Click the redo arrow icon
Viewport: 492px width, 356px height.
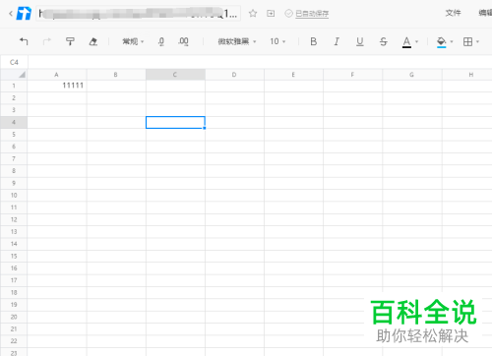click(x=47, y=41)
